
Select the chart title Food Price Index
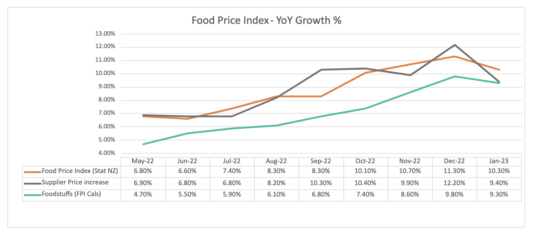click(266, 20)
